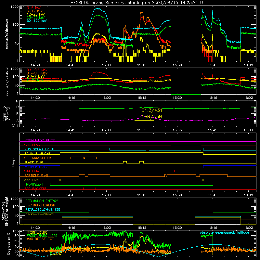Click the Absolute geomagnetic latitude label
Screen dimensions: 260x260
(x=225, y=232)
